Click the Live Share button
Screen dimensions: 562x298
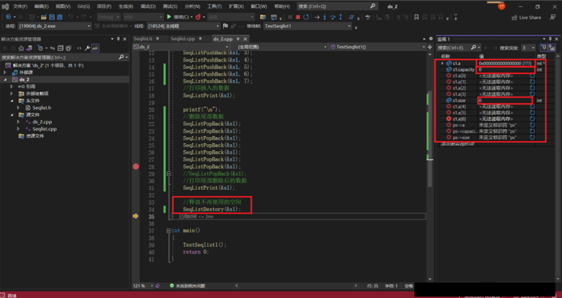(x=527, y=17)
